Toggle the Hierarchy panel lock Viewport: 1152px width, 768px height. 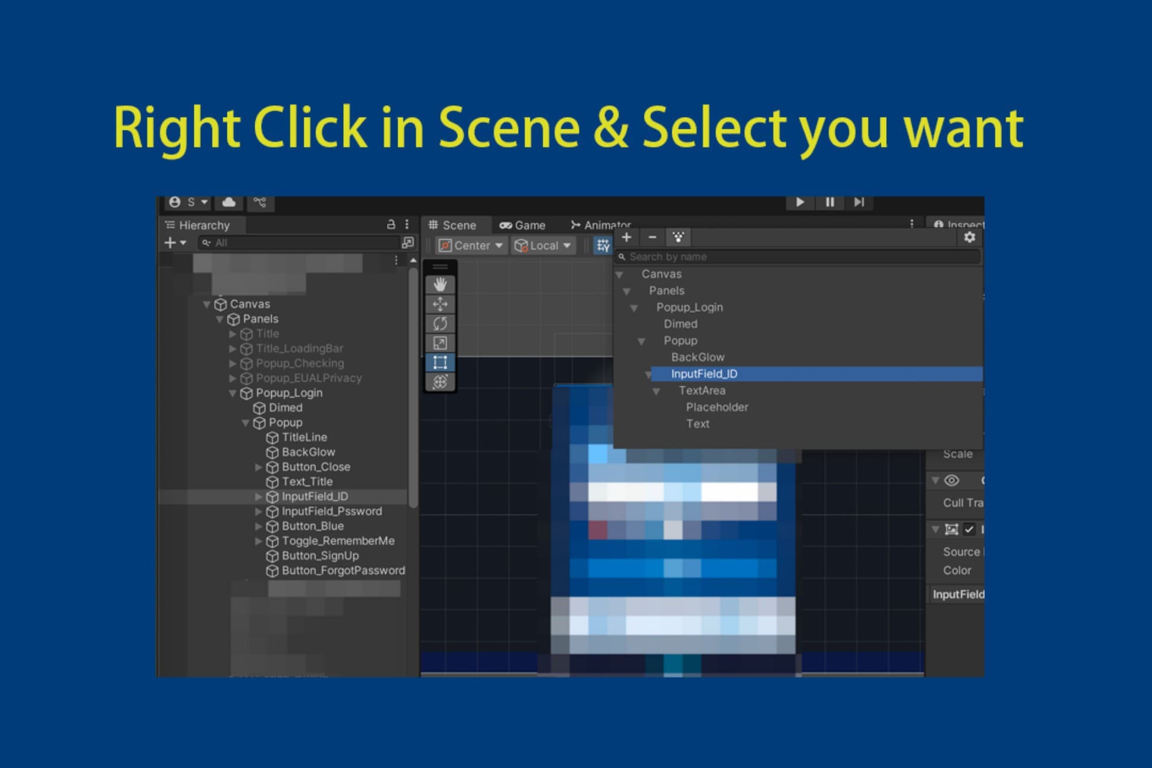click(x=390, y=224)
